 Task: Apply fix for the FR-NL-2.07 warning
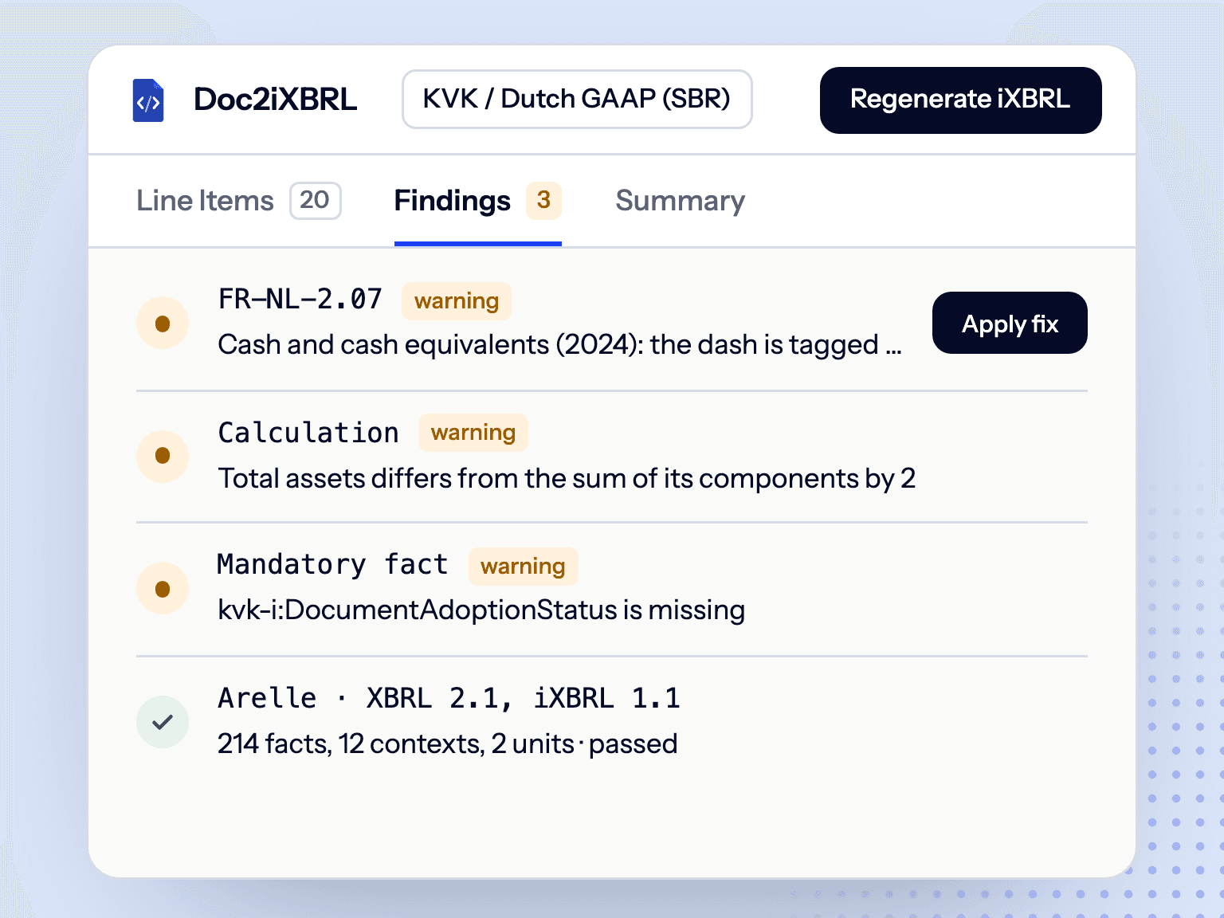click(1010, 323)
